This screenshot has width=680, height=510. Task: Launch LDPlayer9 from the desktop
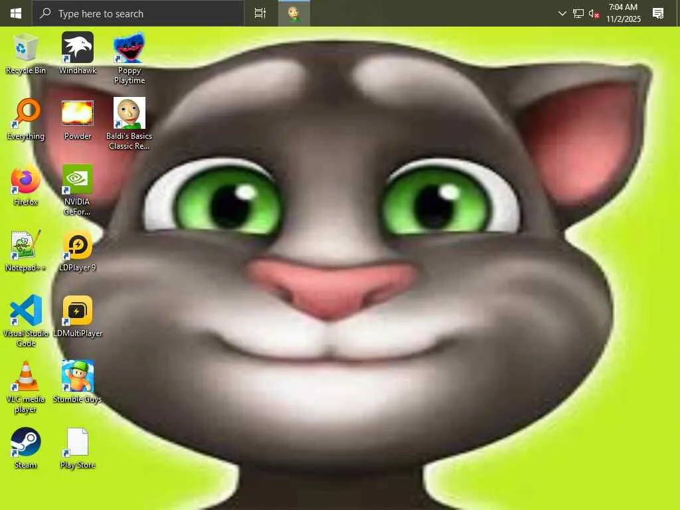click(77, 252)
